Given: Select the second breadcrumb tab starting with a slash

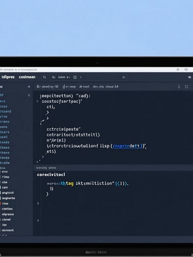Looking at the screenshot, I should (x=69, y=87).
